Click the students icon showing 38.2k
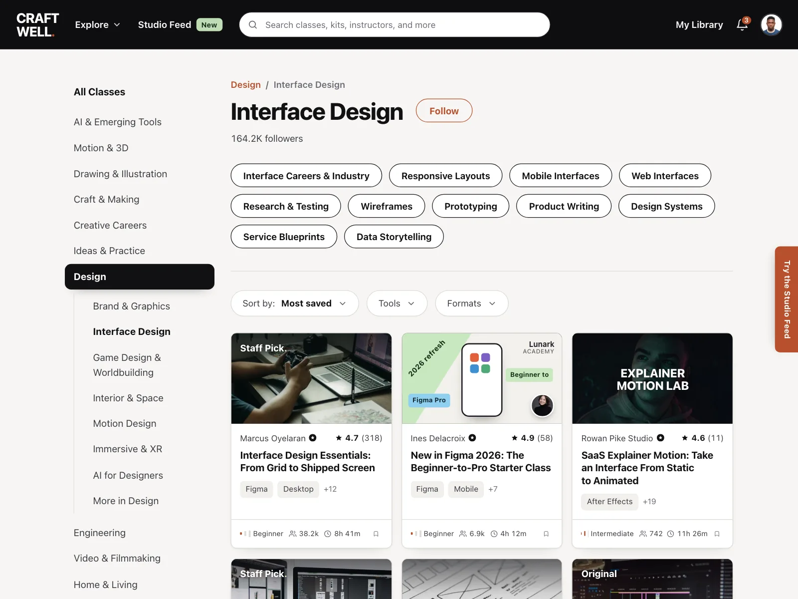This screenshot has height=599, width=798. [293, 534]
